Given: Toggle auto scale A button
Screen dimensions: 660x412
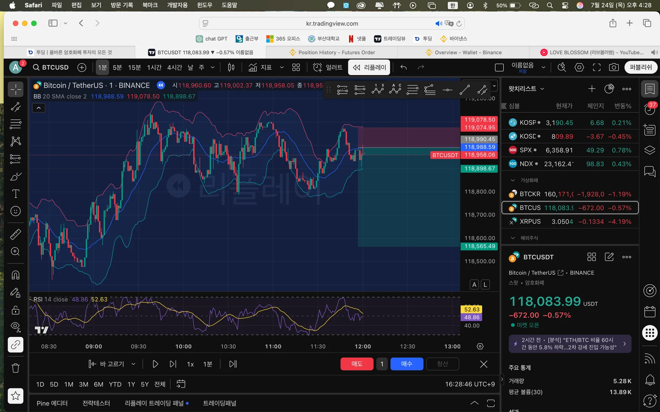Looking at the screenshot, I should pyautogui.click(x=474, y=285).
